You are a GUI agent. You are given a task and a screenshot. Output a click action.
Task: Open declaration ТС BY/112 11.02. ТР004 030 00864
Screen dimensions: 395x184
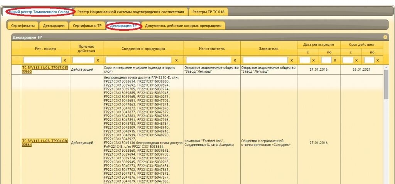point(45,143)
